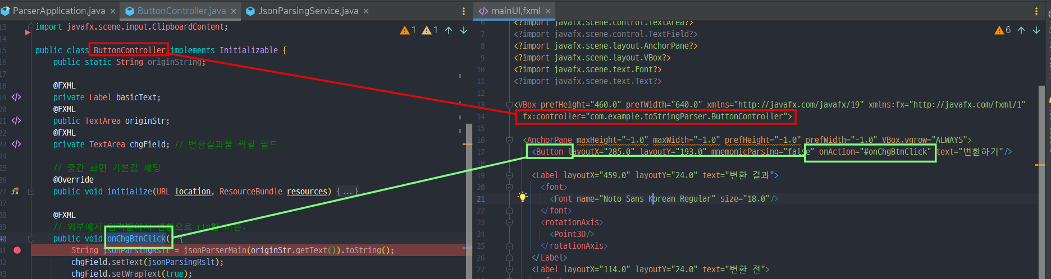Click FXML gutter icon beside chgField field
The image size is (1051, 279).
pyautogui.click(x=16, y=144)
